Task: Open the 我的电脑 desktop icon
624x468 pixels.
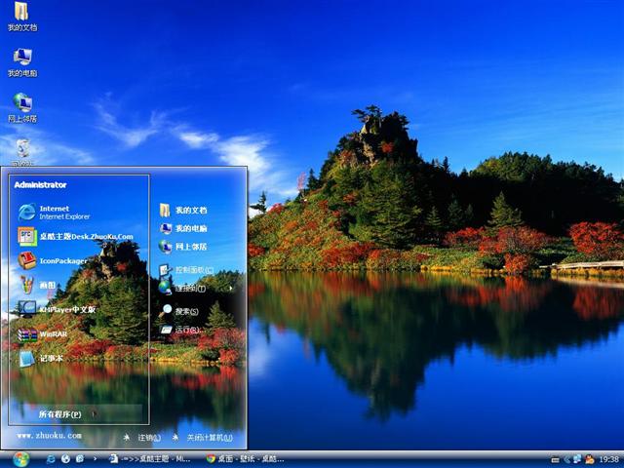Action: tap(22, 62)
